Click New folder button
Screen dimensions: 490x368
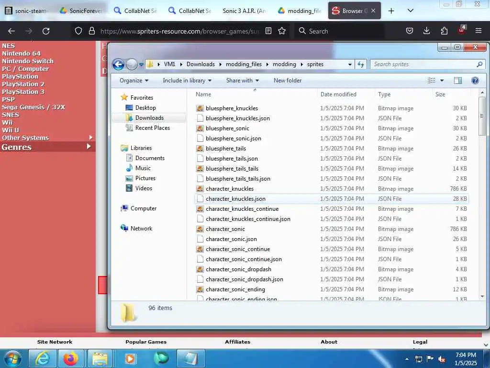point(288,80)
